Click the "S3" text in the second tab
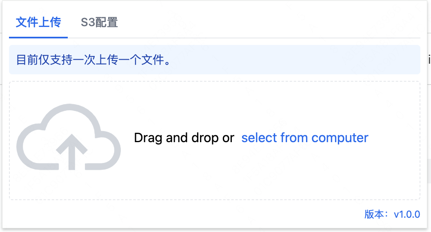 point(88,22)
